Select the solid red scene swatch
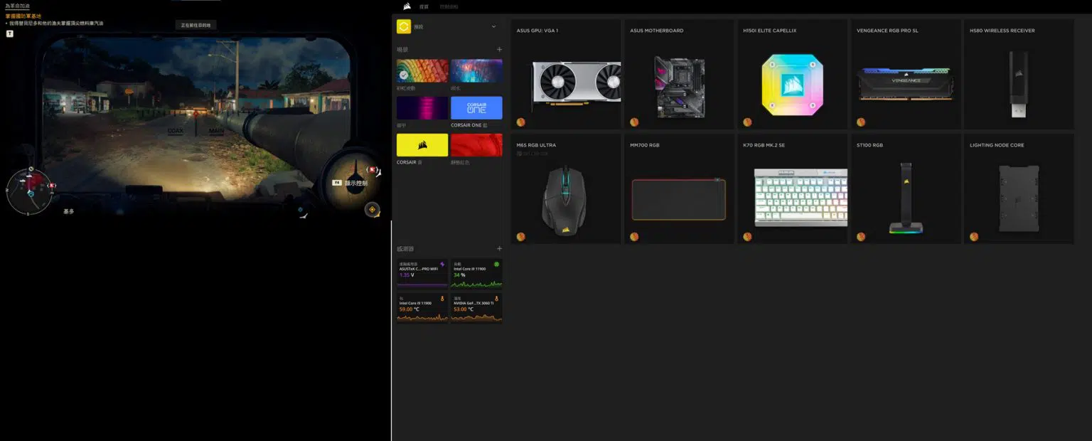 click(x=476, y=145)
